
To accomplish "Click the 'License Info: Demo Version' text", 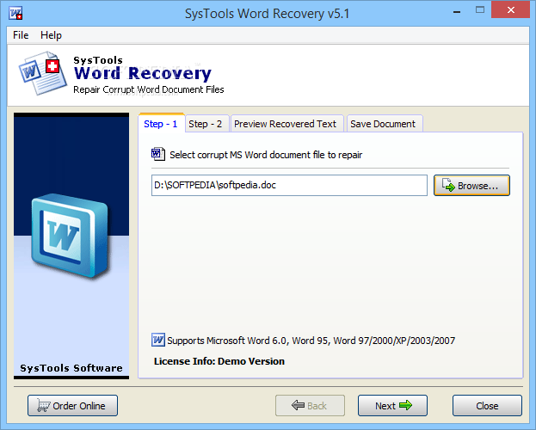I will click(x=219, y=361).
